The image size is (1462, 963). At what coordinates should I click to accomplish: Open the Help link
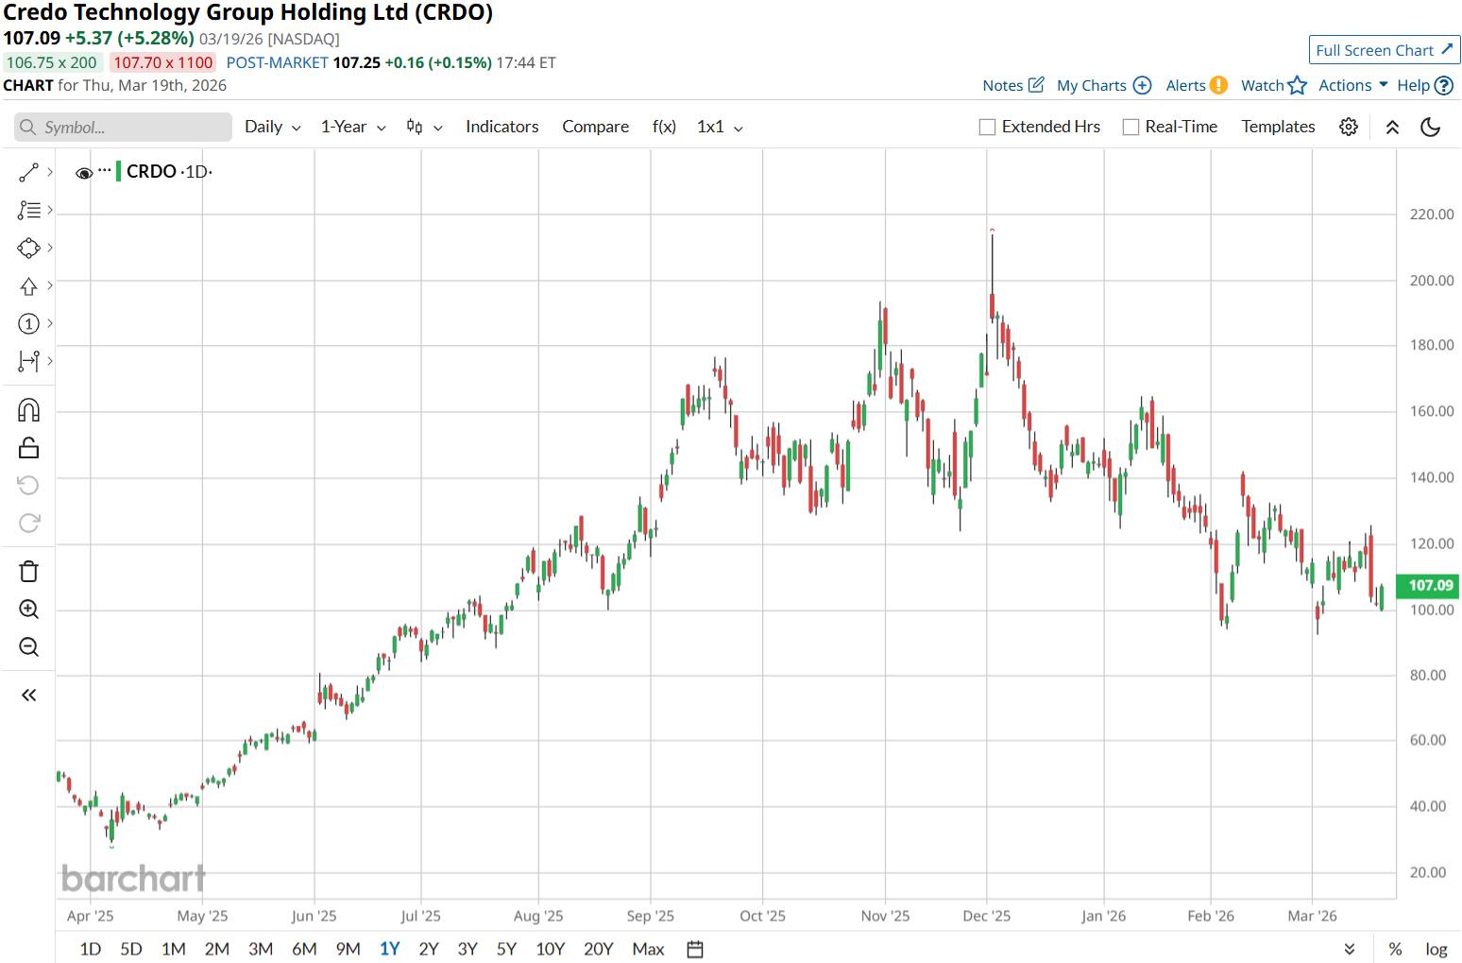pyautogui.click(x=1425, y=85)
